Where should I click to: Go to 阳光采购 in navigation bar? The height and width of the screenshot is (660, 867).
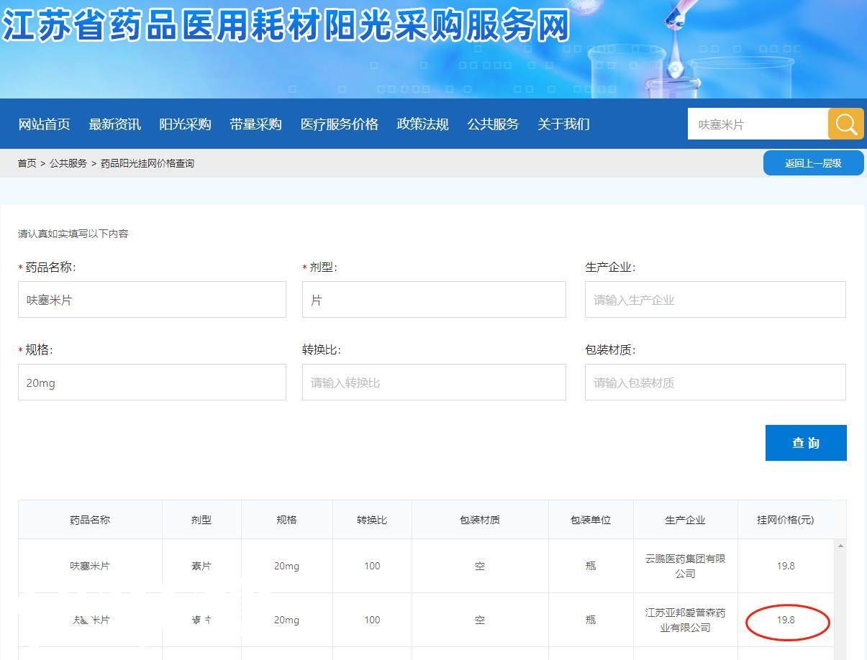[x=185, y=124]
